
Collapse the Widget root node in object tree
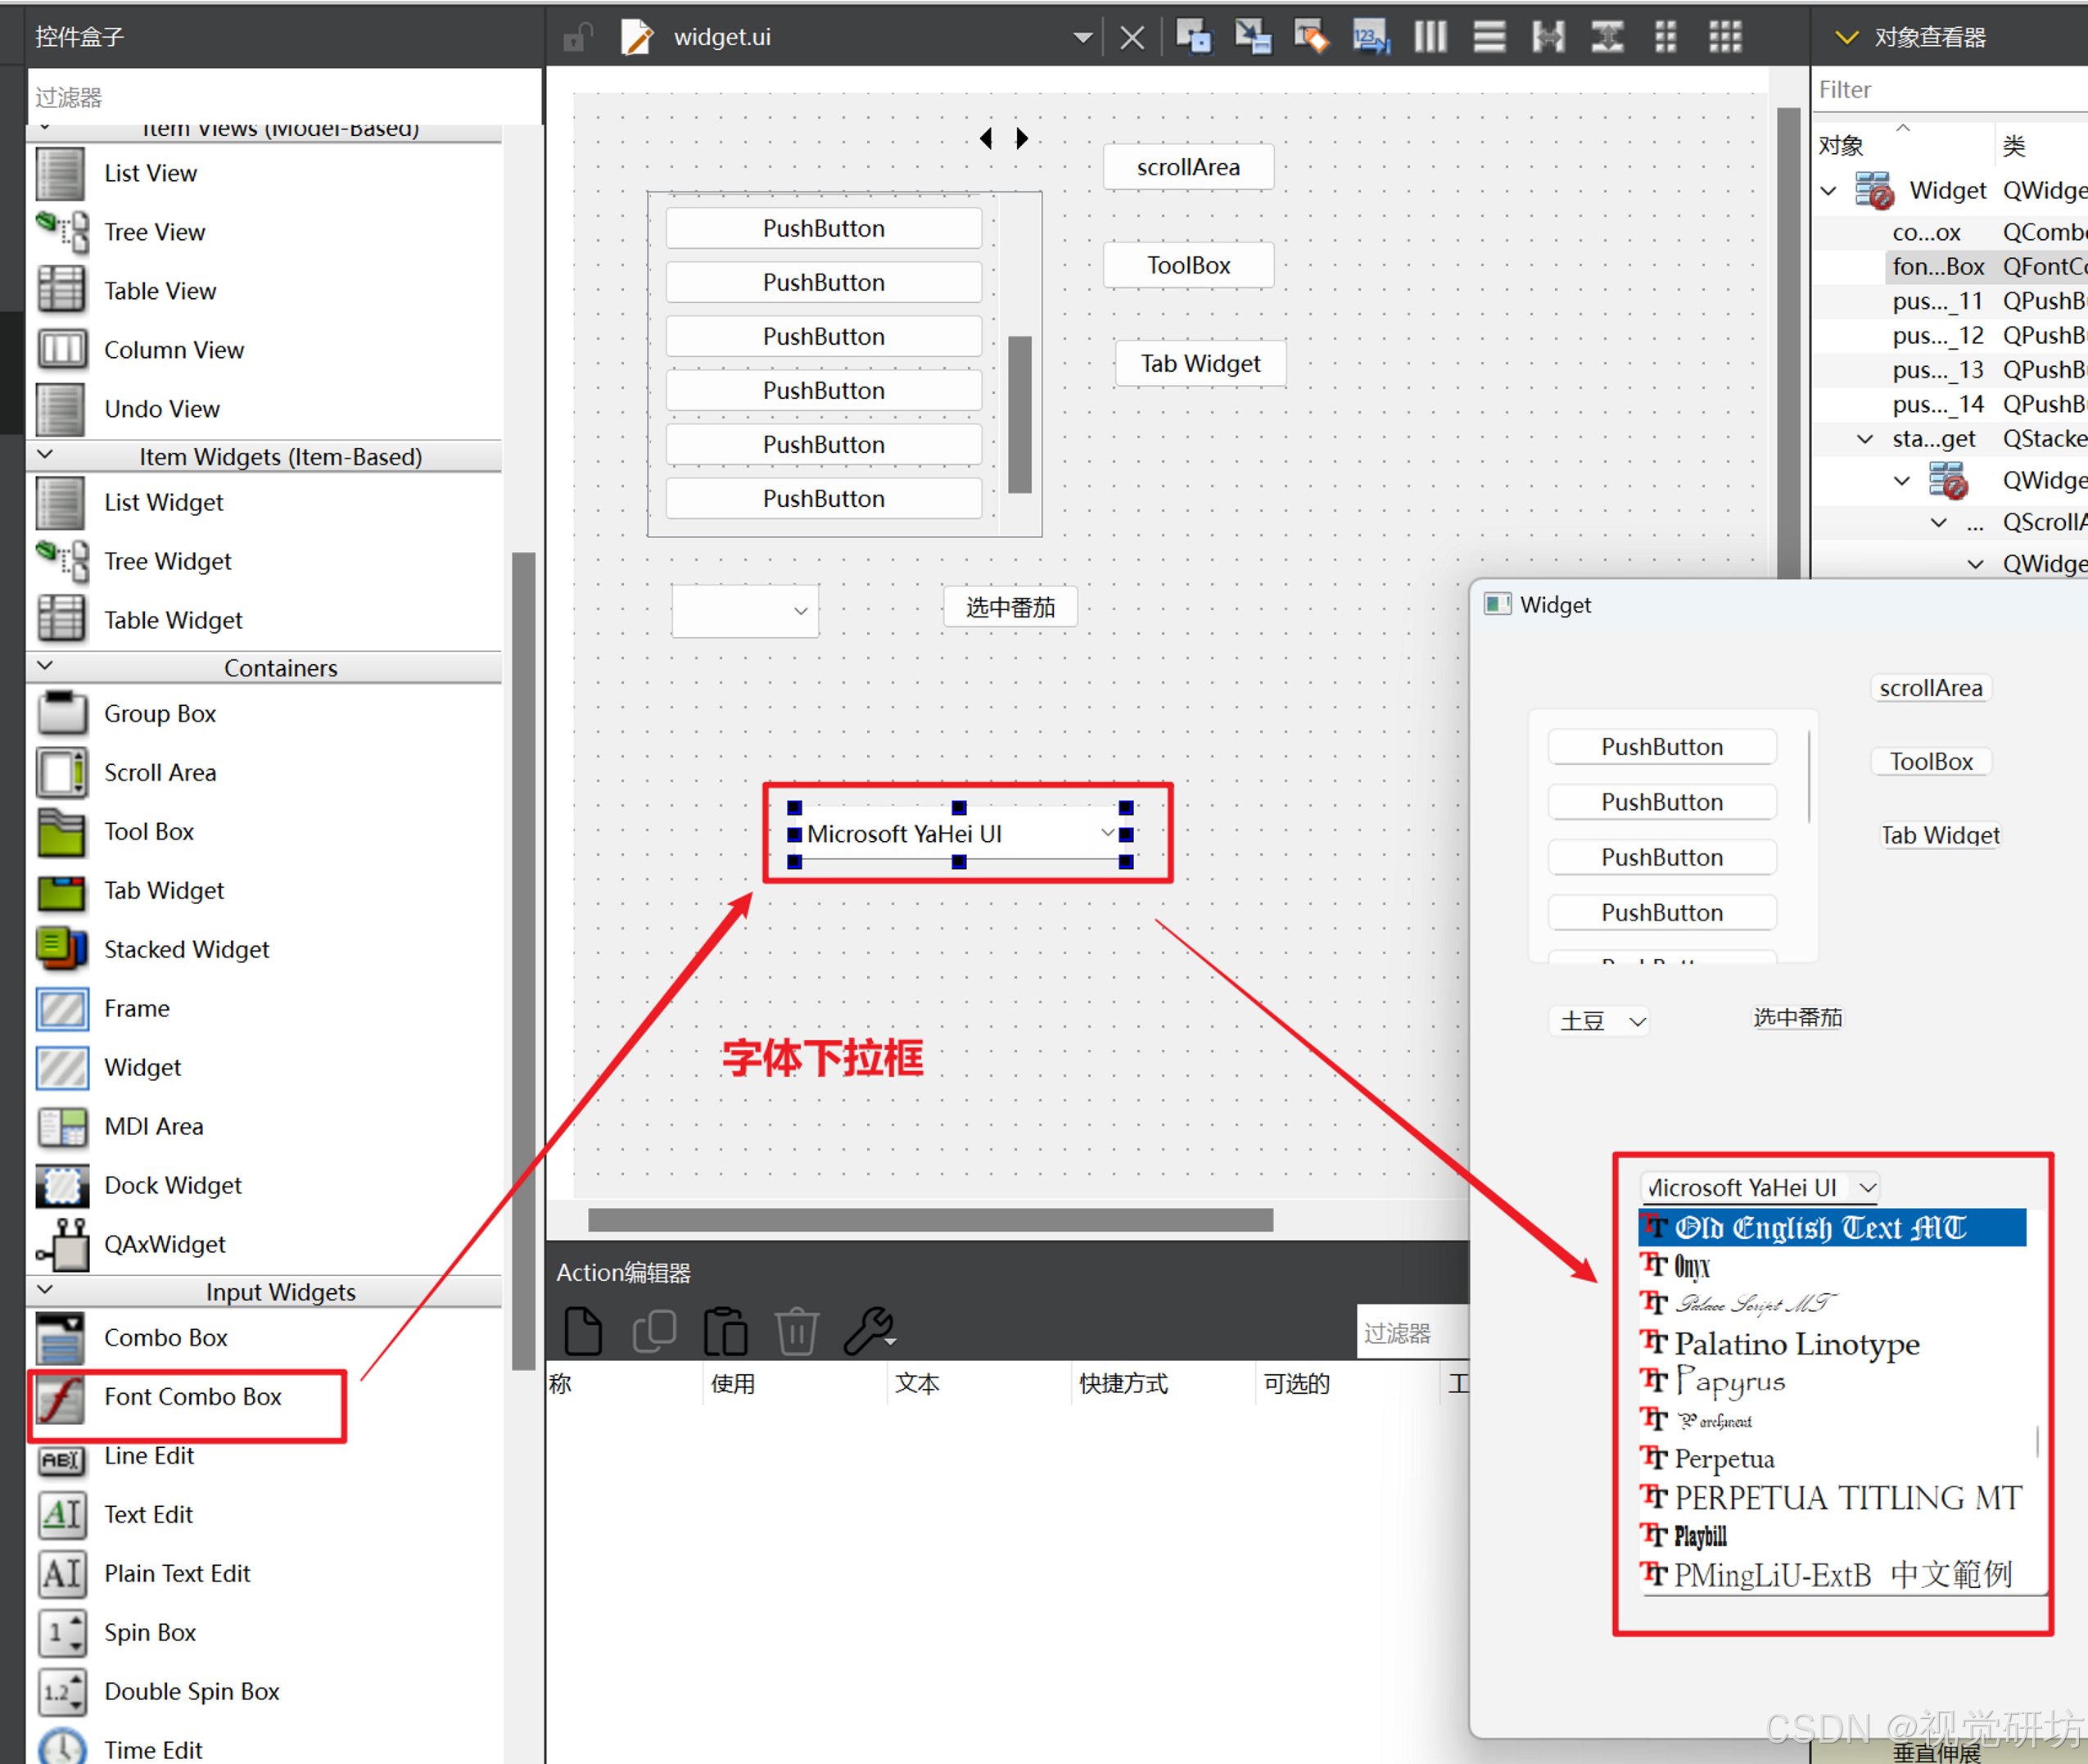1829,190
